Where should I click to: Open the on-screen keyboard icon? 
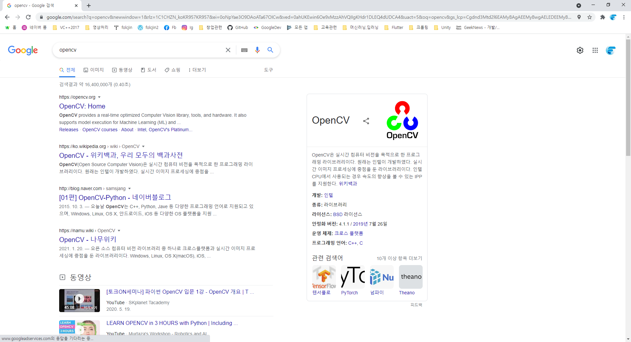pyautogui.click(x=244, y=50)
